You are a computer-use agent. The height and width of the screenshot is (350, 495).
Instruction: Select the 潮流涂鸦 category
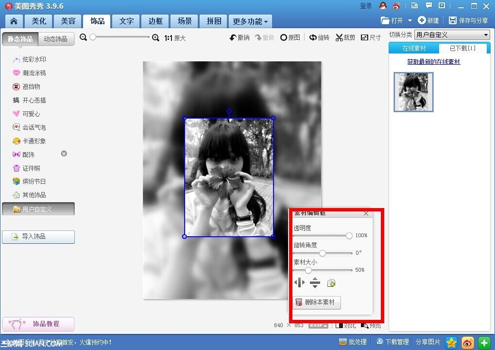[x=29, y=73]
